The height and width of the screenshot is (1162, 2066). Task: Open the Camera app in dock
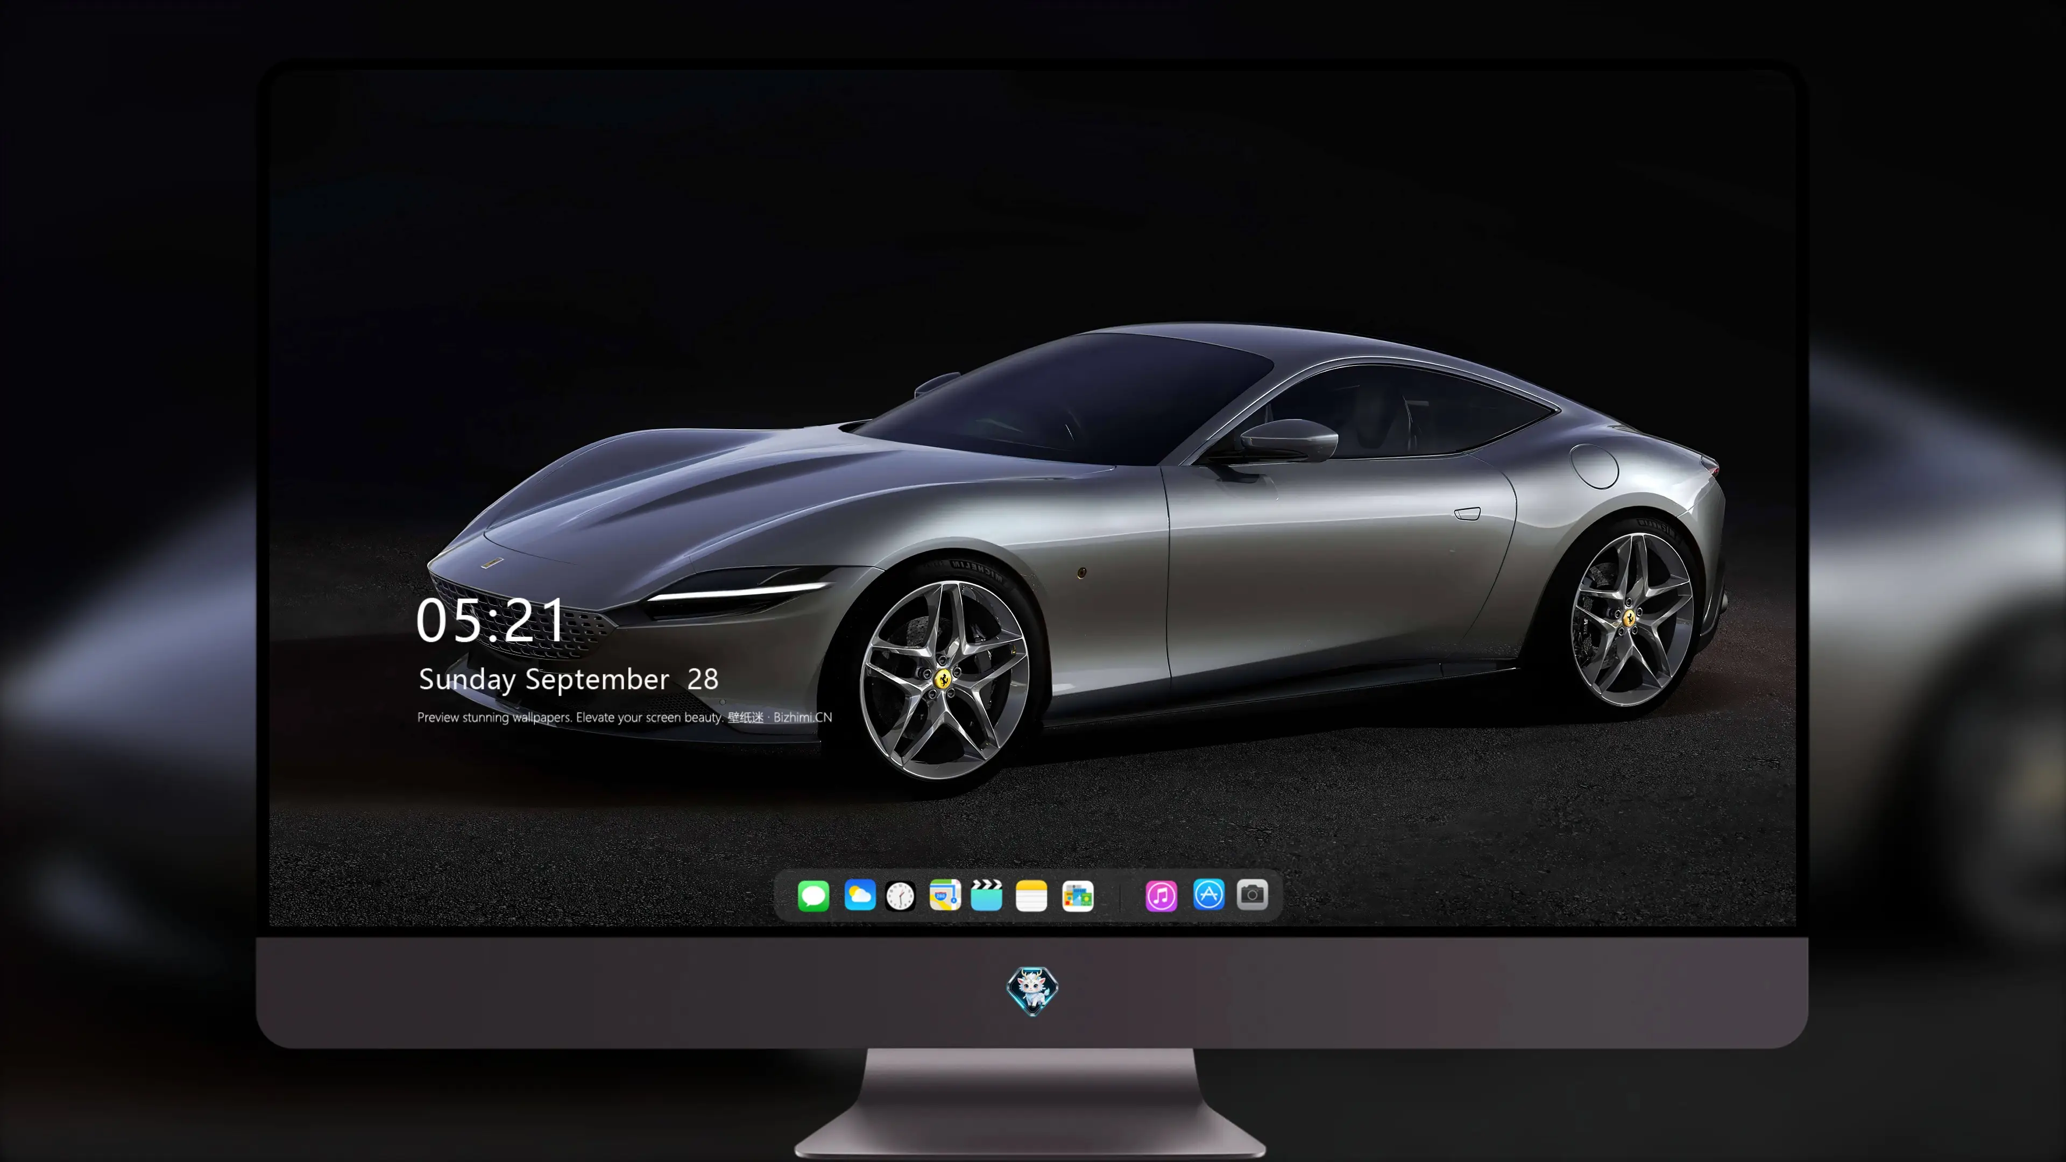pyautogui.click(x=1252, y=894)
